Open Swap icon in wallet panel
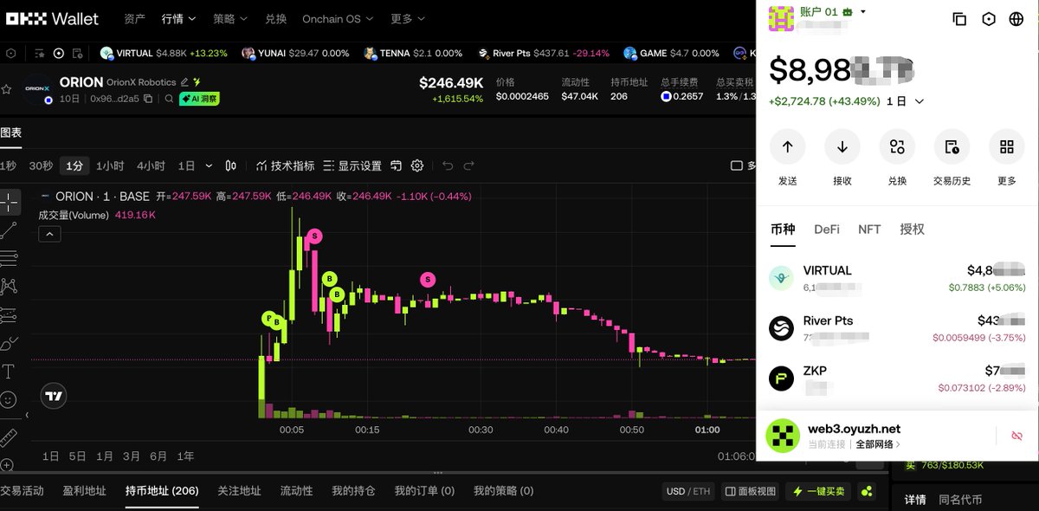 coord(897,146)
